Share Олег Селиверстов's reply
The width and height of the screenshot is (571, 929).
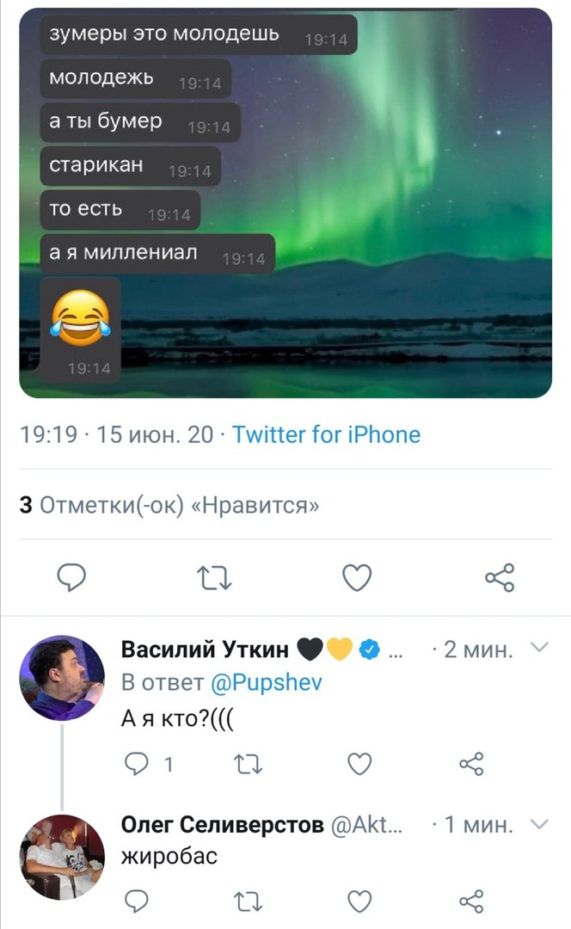[x=471, y=901]
